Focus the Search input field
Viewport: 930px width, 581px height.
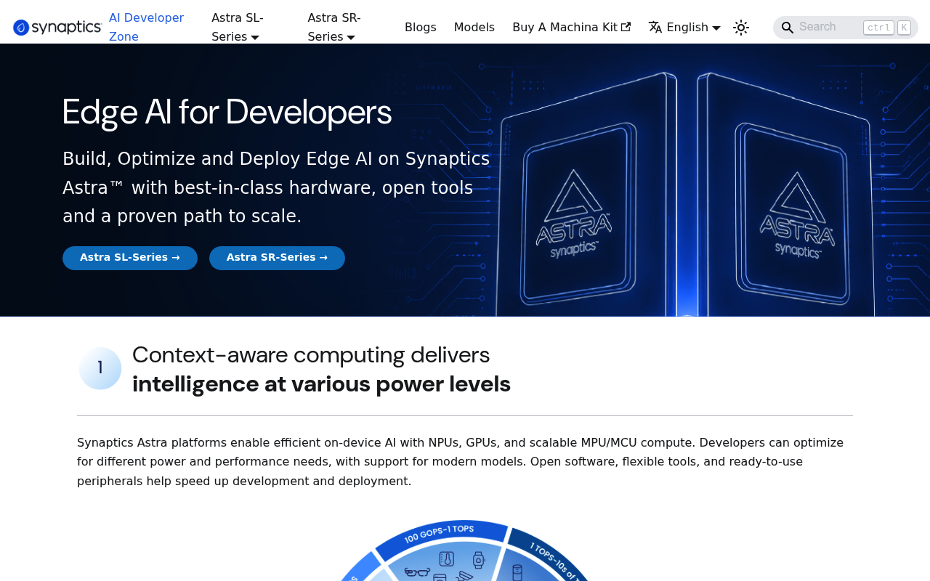pos(846,28)
